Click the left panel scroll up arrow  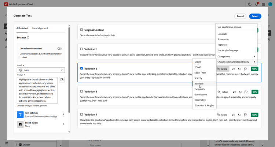[69, 26]
